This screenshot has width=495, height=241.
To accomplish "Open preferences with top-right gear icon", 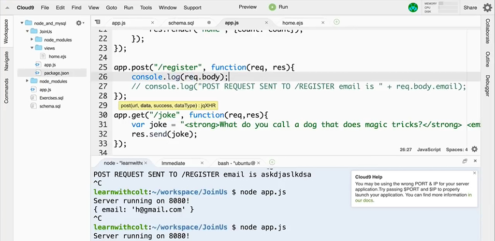I will coord(487,7).
